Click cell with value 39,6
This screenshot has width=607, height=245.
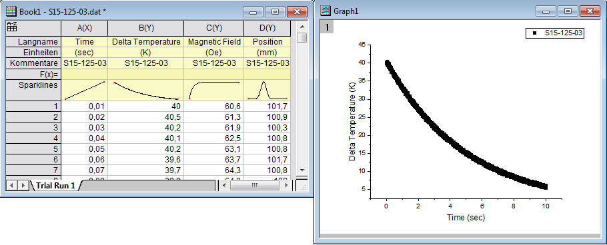(x=146, y=160)
